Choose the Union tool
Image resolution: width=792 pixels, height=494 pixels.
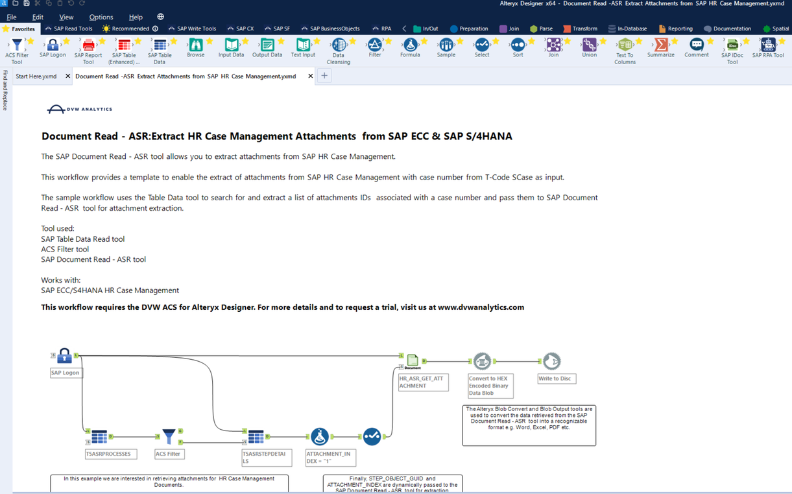pyautogui.click(x=589, y=45)
